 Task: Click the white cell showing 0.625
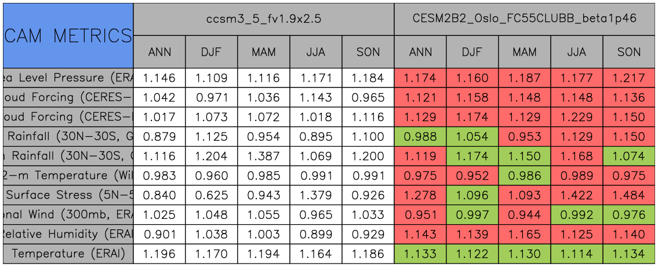click(x=212, y=195)
